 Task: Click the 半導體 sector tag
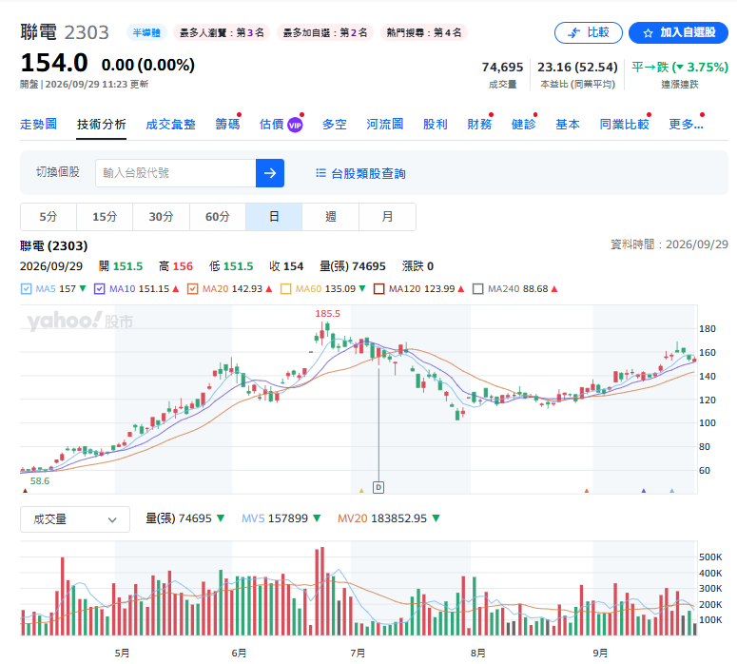[x=146, y=32]
